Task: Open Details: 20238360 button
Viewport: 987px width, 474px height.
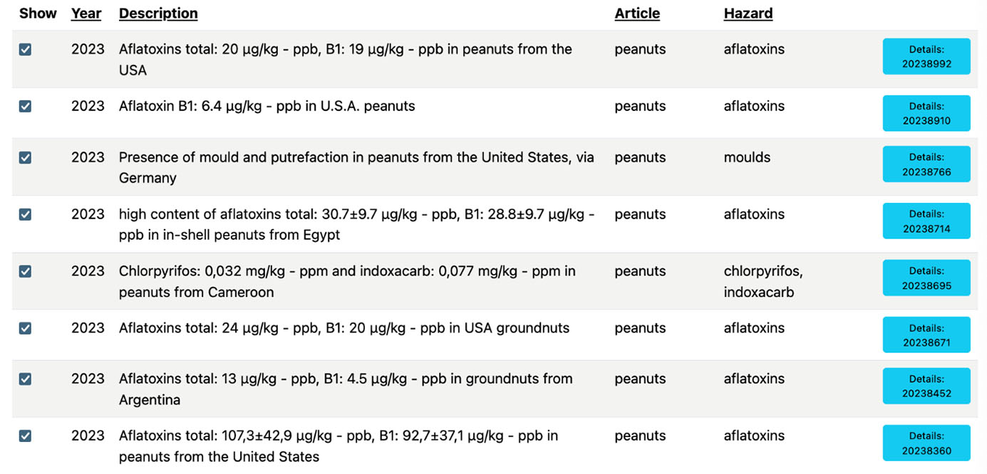Action: tap(926, 443)
